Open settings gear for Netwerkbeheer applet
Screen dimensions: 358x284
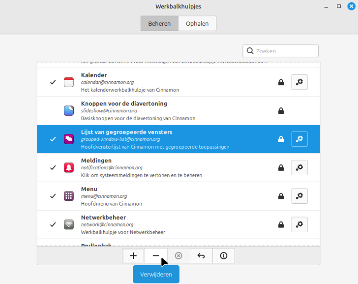tap(299, 224)
